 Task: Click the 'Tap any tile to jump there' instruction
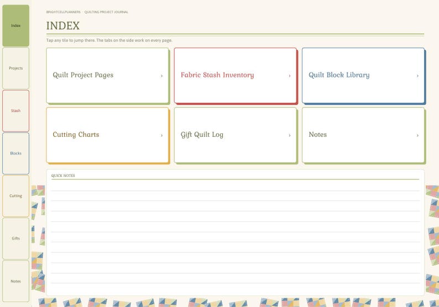(x=109, y=40)
